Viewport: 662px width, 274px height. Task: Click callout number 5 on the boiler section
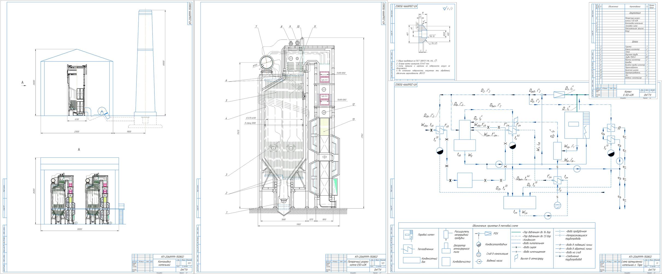point(226,100)
